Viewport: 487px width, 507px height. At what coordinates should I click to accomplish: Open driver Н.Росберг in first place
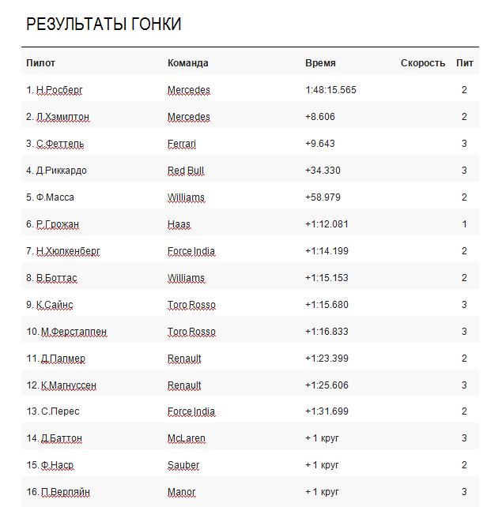pos(59,90)
